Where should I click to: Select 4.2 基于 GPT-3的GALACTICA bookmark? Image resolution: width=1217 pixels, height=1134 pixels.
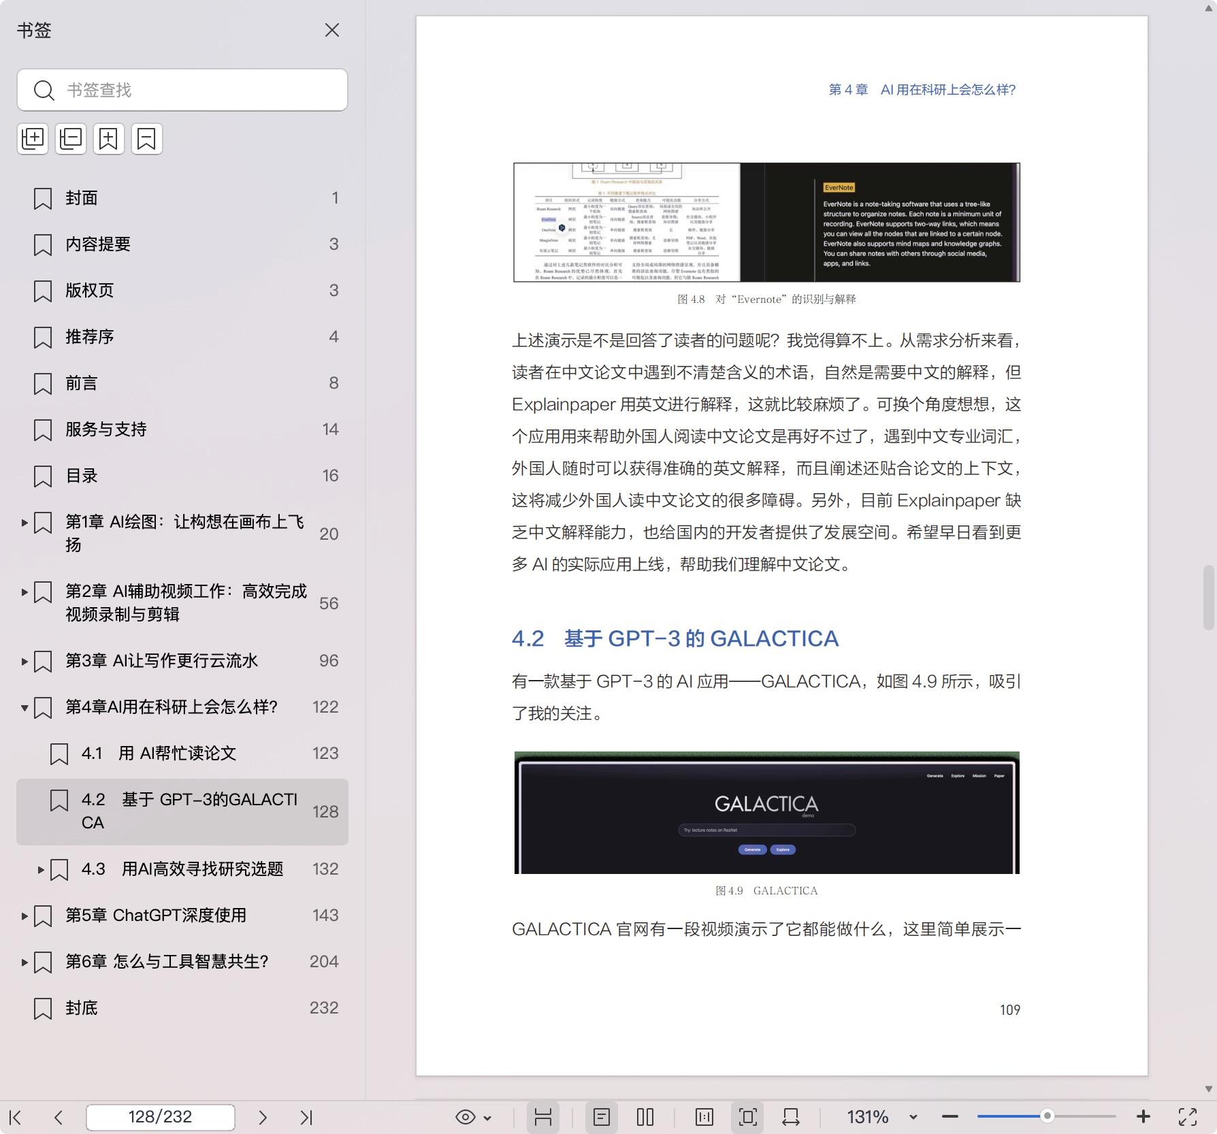pyautogui.click(x=182, y=811)
